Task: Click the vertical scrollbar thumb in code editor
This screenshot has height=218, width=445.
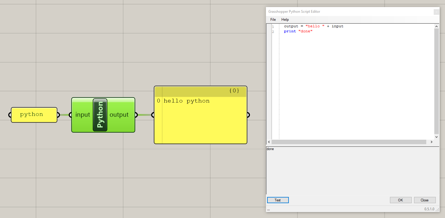Action: click(436, 81)
